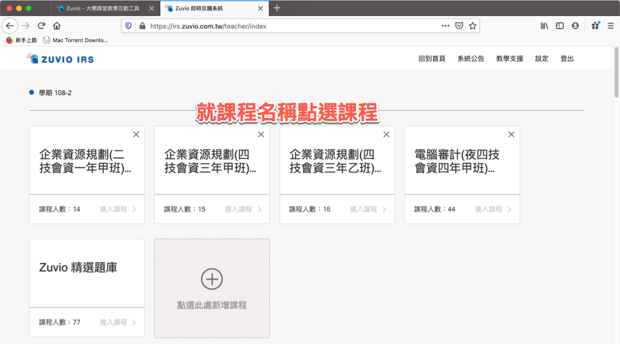Image resolution: width=620 pixels, height=344 pixels.
Task: Open 新手上路 bookmark
Action: click(x=21, y=40)
